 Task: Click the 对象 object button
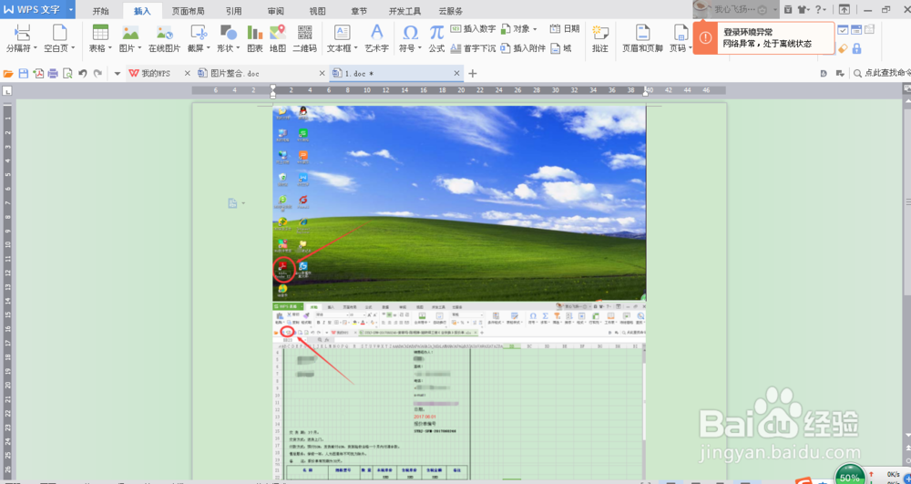coord(519,28)
